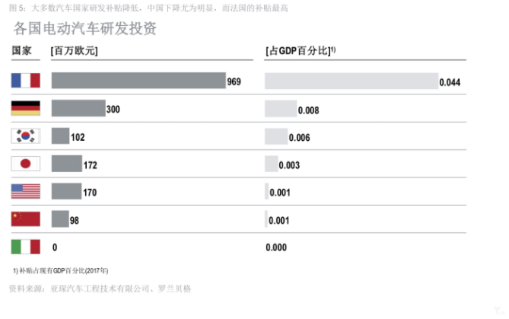Viewport: 509px width, 319px height.
Task: Click the Japan flag icon
Action: pos(26,164)
